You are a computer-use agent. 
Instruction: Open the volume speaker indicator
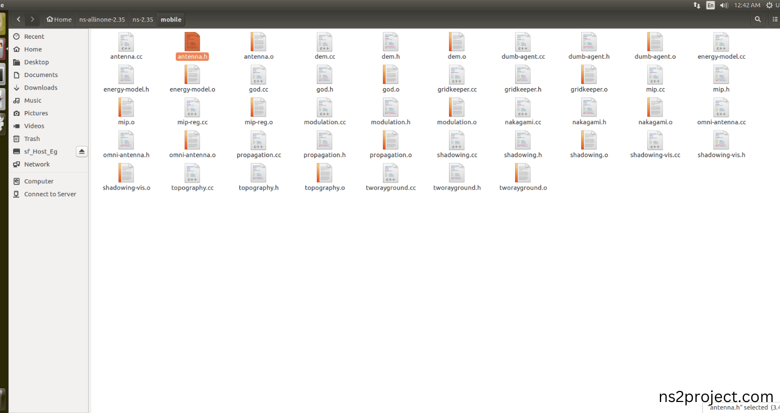click(x=724, y=5)
